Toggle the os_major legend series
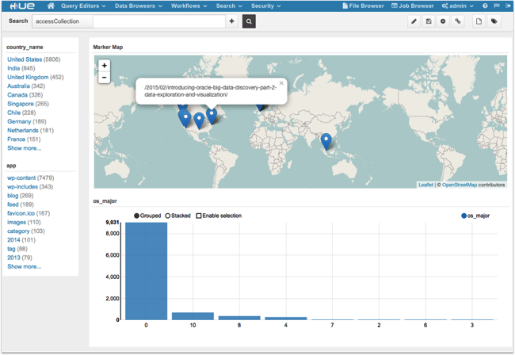This screenshot has height=355, width=515. click(x=475, y=216)
